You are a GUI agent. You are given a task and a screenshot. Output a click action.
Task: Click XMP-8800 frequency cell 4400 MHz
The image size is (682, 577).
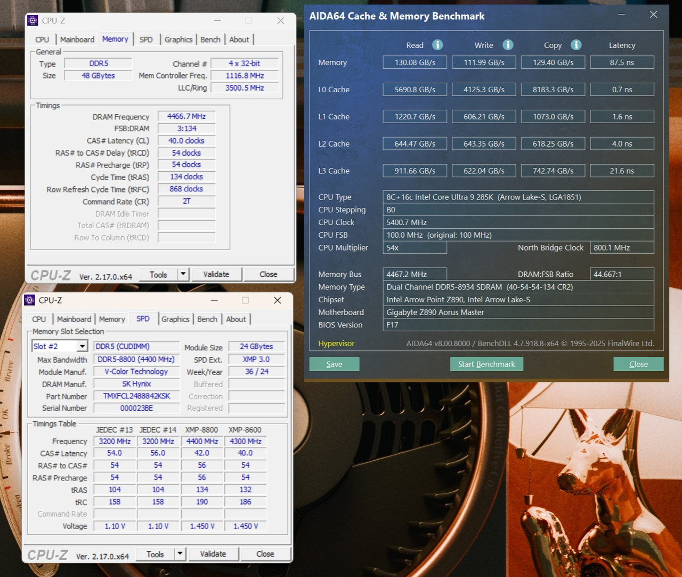click(202, 442)
